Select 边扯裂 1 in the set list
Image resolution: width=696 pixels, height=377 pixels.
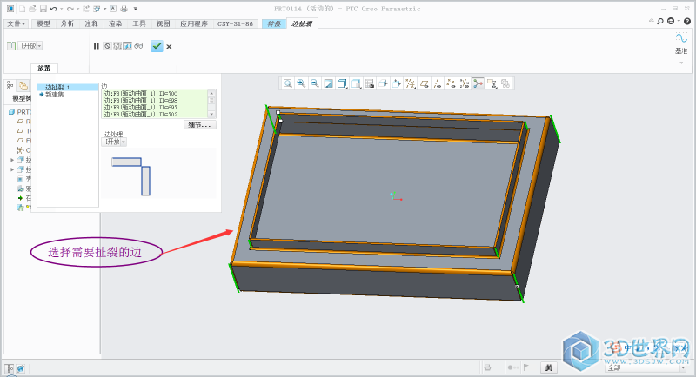coord(68,87)
